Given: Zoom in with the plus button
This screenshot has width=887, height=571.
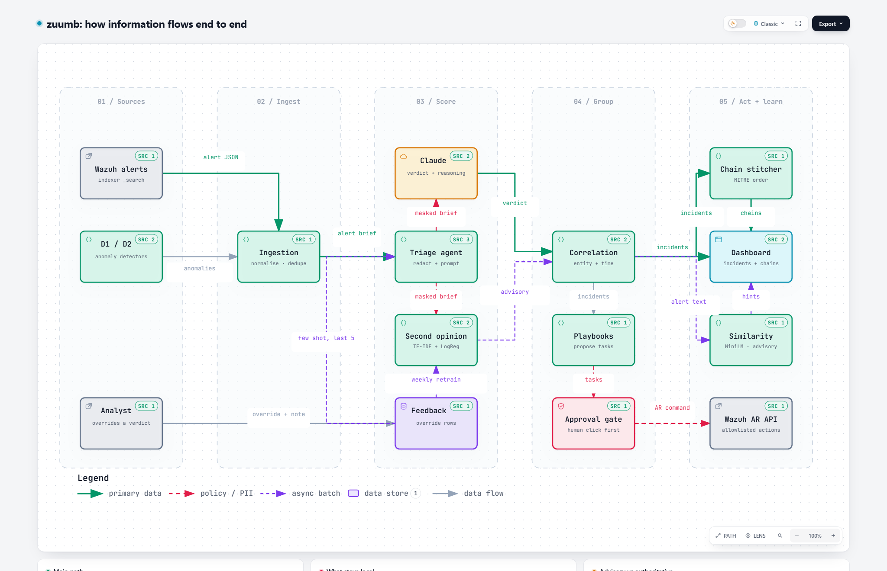Looking at the screenshot, I should click(x=833, y=536).
